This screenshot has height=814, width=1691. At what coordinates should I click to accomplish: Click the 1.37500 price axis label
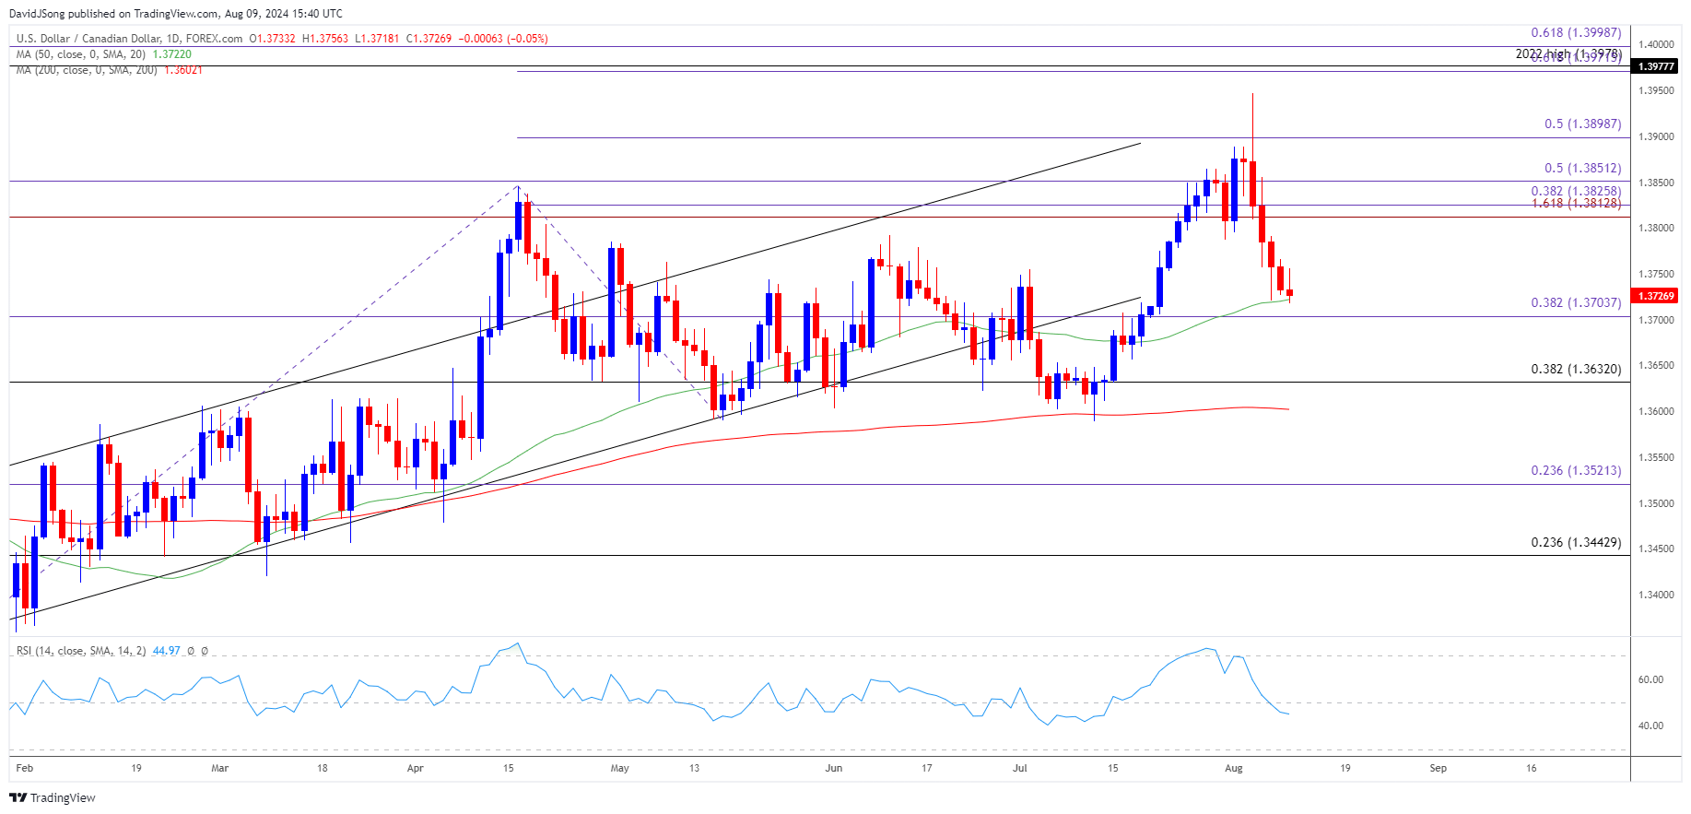(1656, 274)
